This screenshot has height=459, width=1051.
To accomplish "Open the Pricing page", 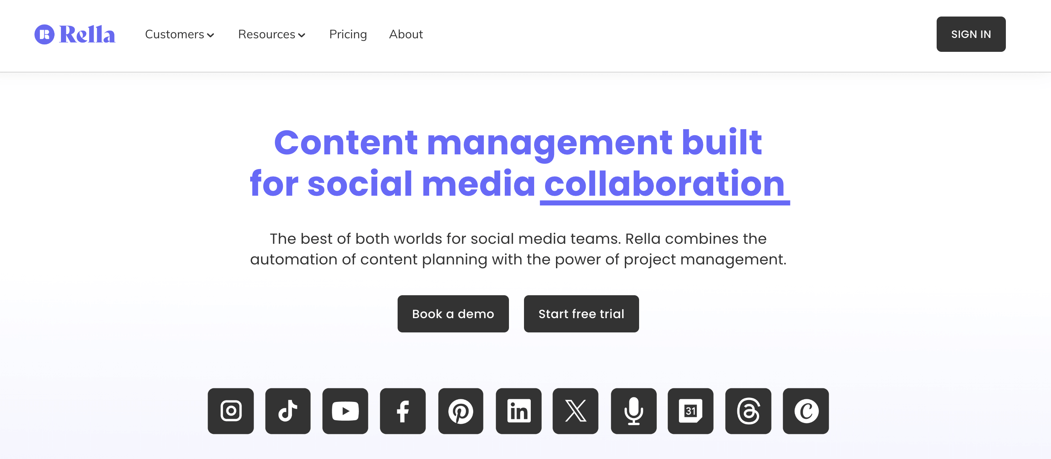I will coord(348,34).
